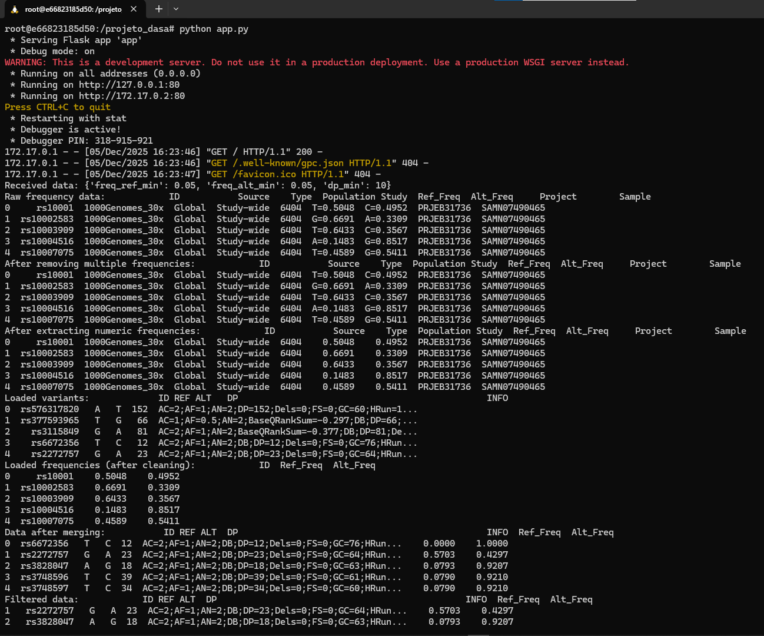Click the 'Received data' output line
Image resolution: width=764 pixels, height=636 pixels.
pos(198,185)
